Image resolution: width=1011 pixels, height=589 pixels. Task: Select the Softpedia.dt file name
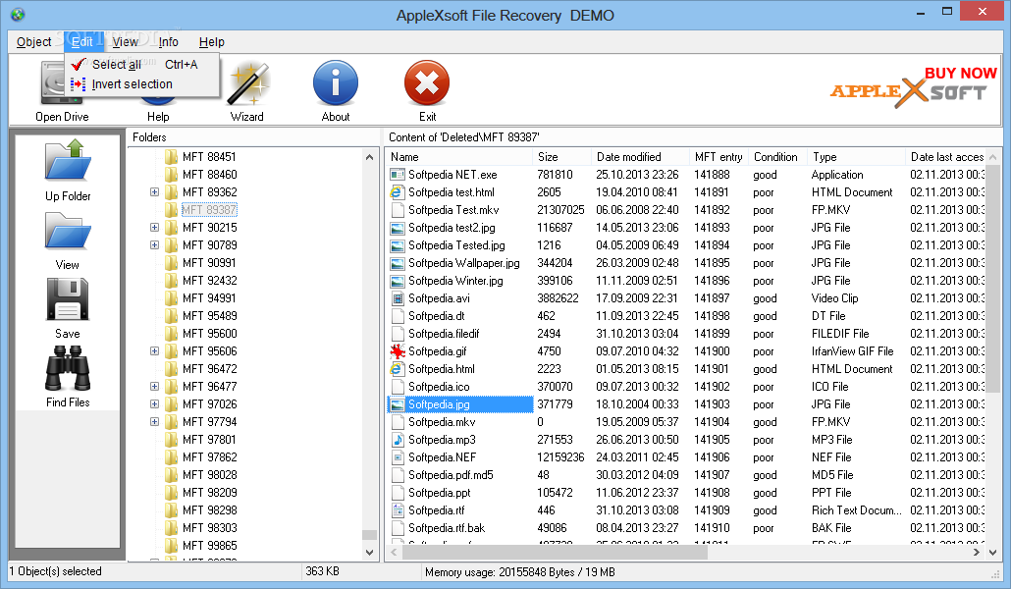pos(437,316)
